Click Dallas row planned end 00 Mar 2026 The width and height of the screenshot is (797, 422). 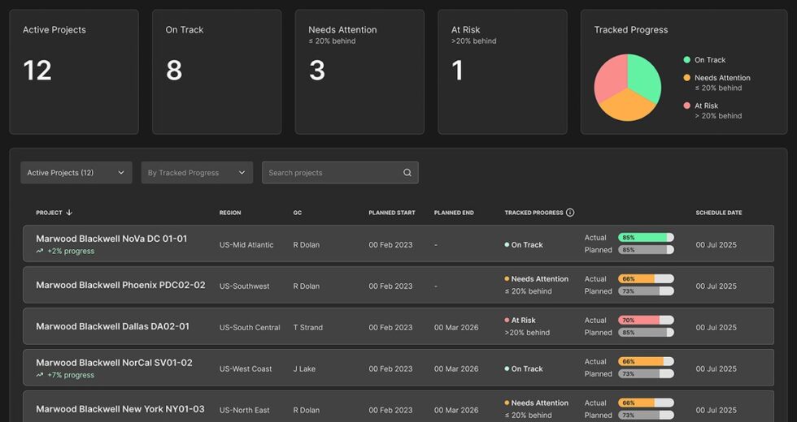(x=456, y=328)
